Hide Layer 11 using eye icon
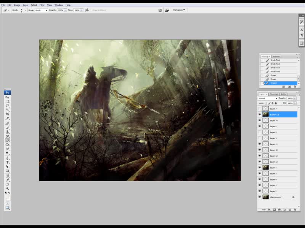Image resolution: width=305 pixels, height=228 pixels. (x=260, y=144)
